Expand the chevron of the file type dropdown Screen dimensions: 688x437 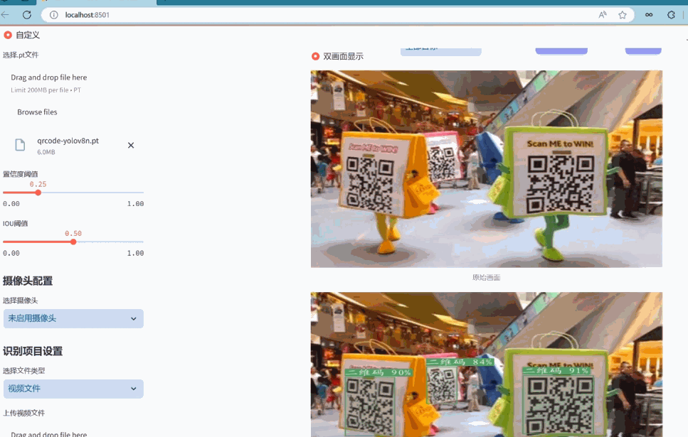[133, 389]
